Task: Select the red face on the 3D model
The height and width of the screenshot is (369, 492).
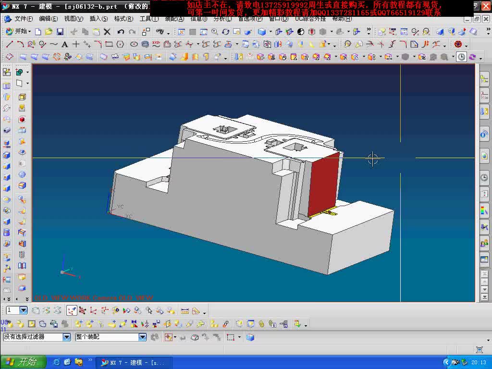Action: pos(324,184)
